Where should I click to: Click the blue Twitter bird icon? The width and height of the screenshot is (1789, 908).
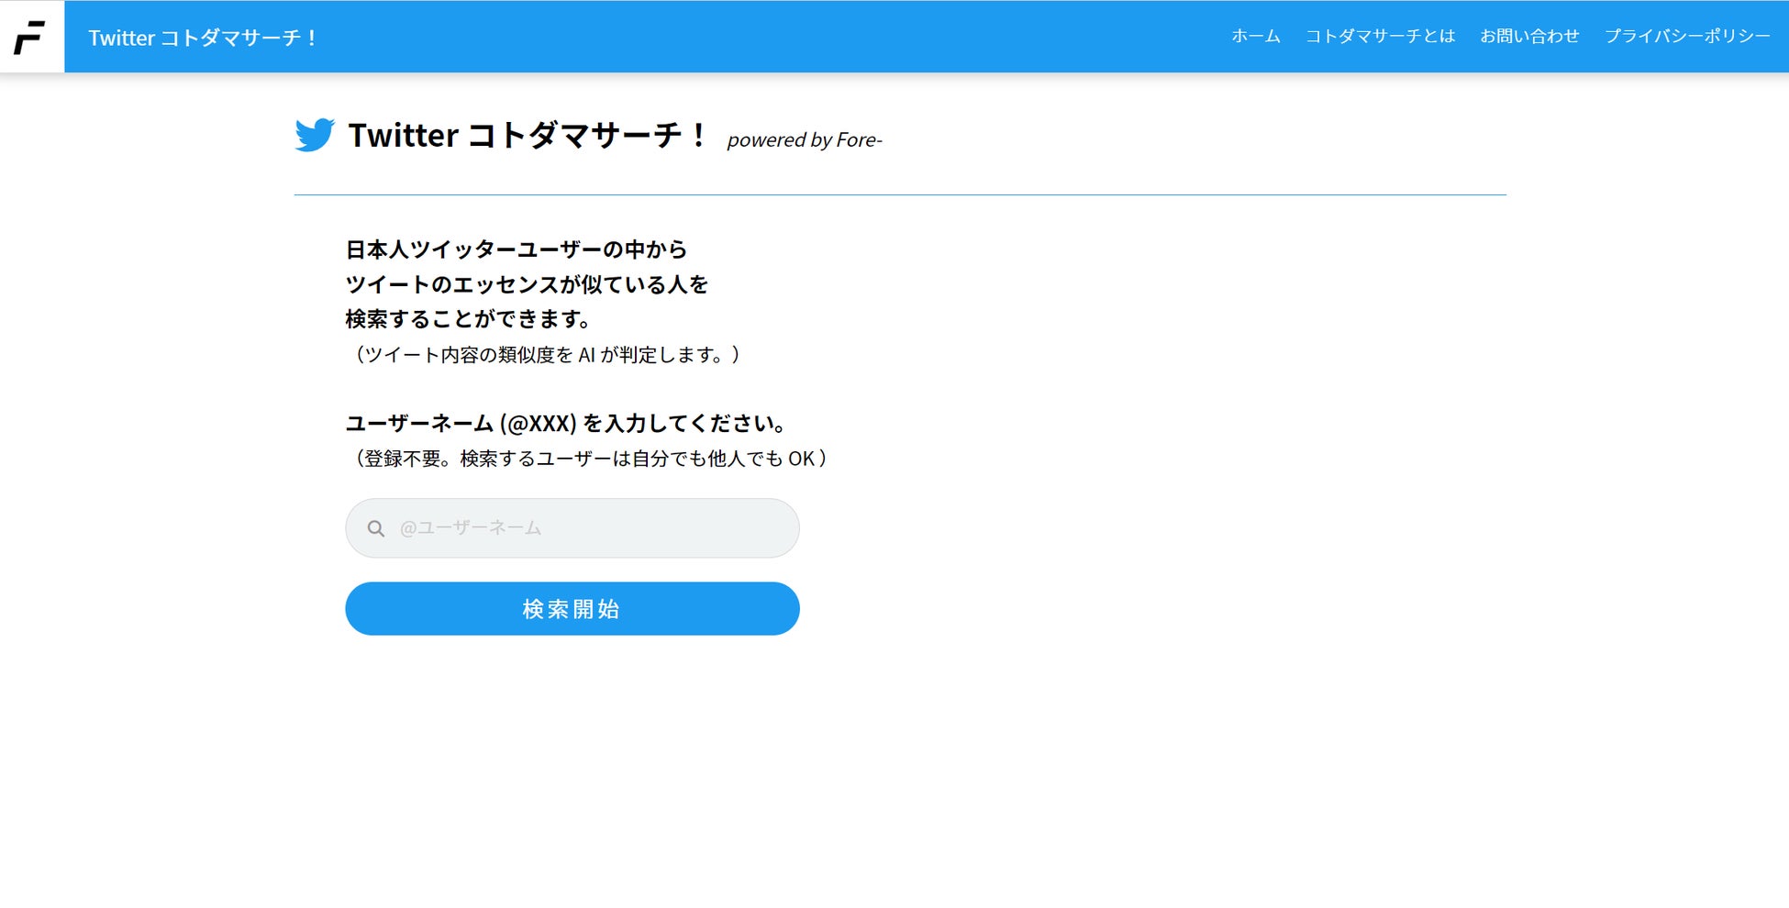point(315,135)
